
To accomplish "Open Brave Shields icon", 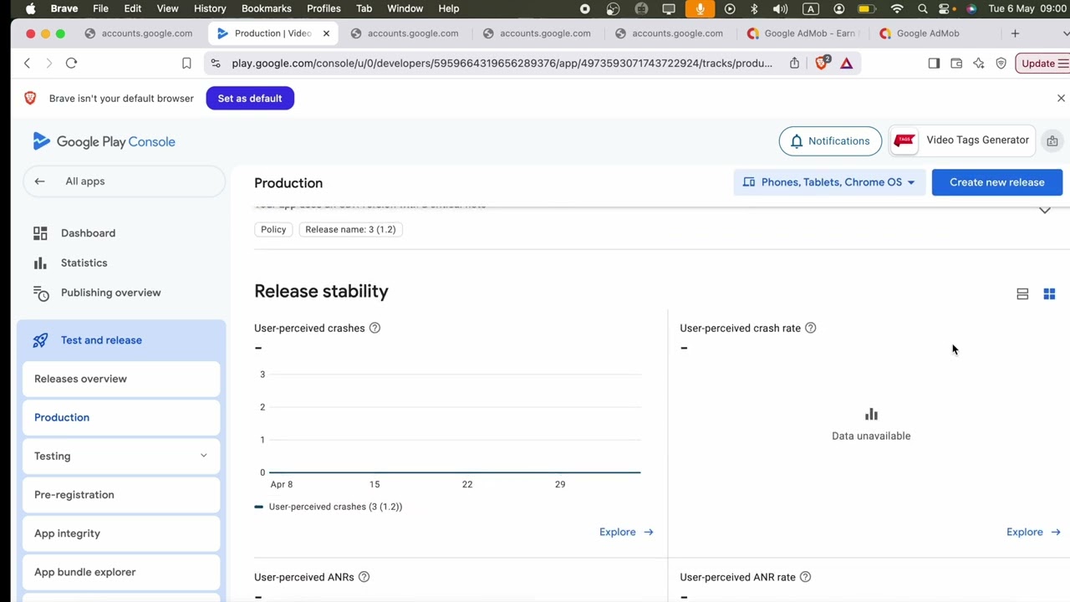I will 822,63.
